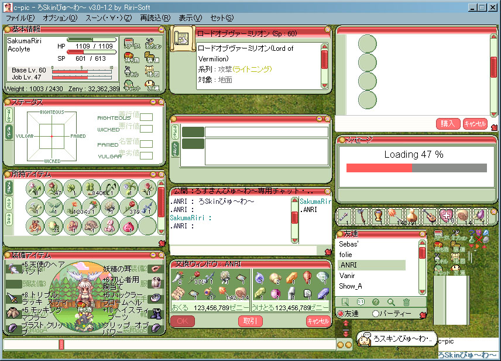This screenshot has width=501, height=361.
Task: Click the skill description scroll-down arrow
Action: 325,85
